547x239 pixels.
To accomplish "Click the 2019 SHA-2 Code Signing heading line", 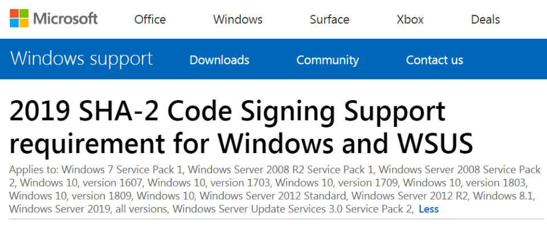I will point(227,112).
